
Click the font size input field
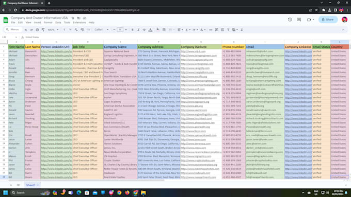[x=120, y=30]
